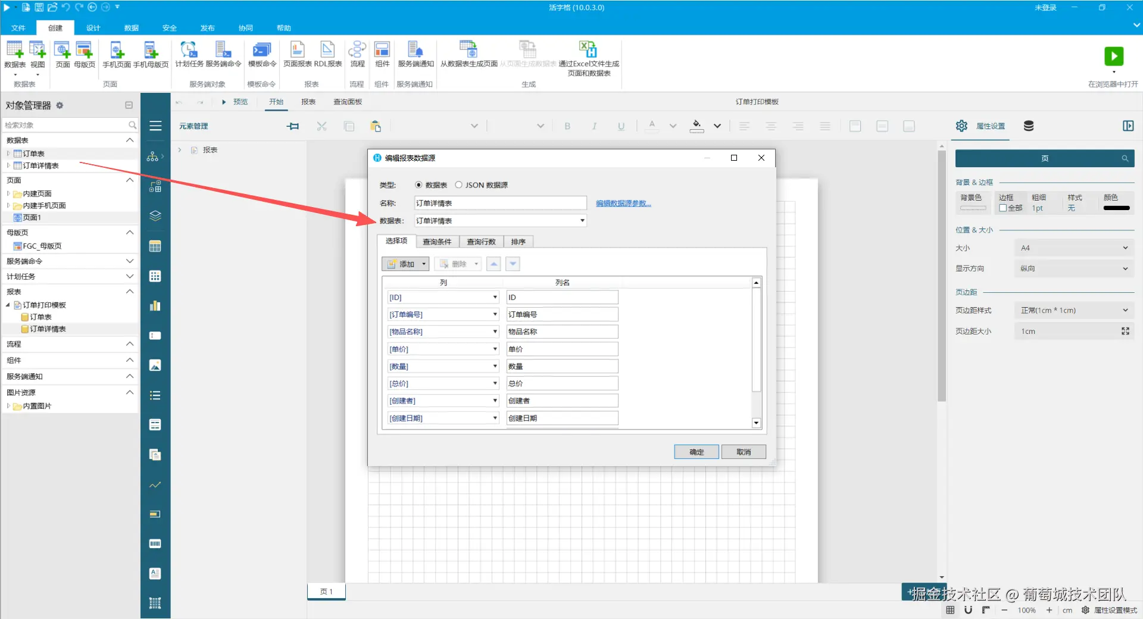This screenshot has height=619, width=1143.
Task: Click the paste icon in the report toolbar
Action: pyautogui.click(x=376, y=126)
